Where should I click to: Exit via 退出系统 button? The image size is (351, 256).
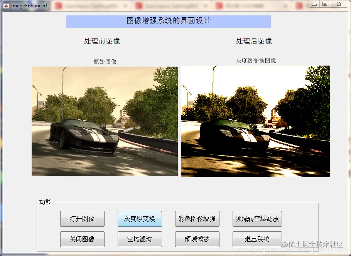tap(257, 239)
